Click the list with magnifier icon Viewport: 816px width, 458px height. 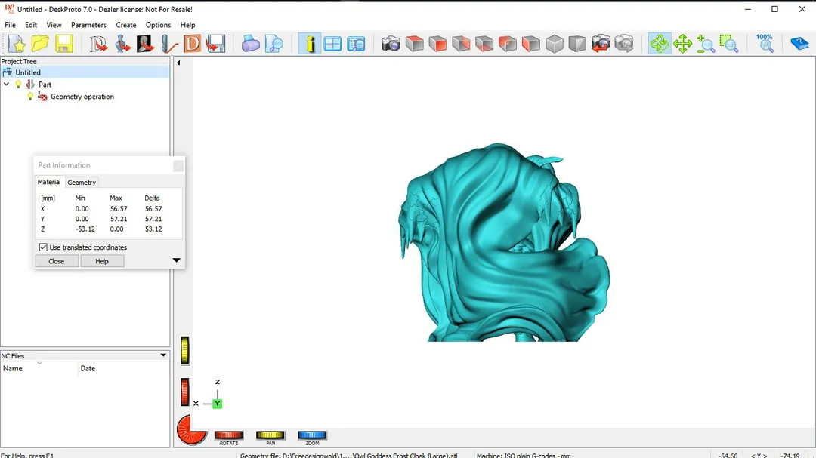click(x=356, y=44)
